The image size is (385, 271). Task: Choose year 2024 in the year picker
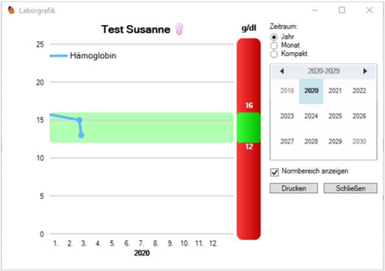point(311,116)
